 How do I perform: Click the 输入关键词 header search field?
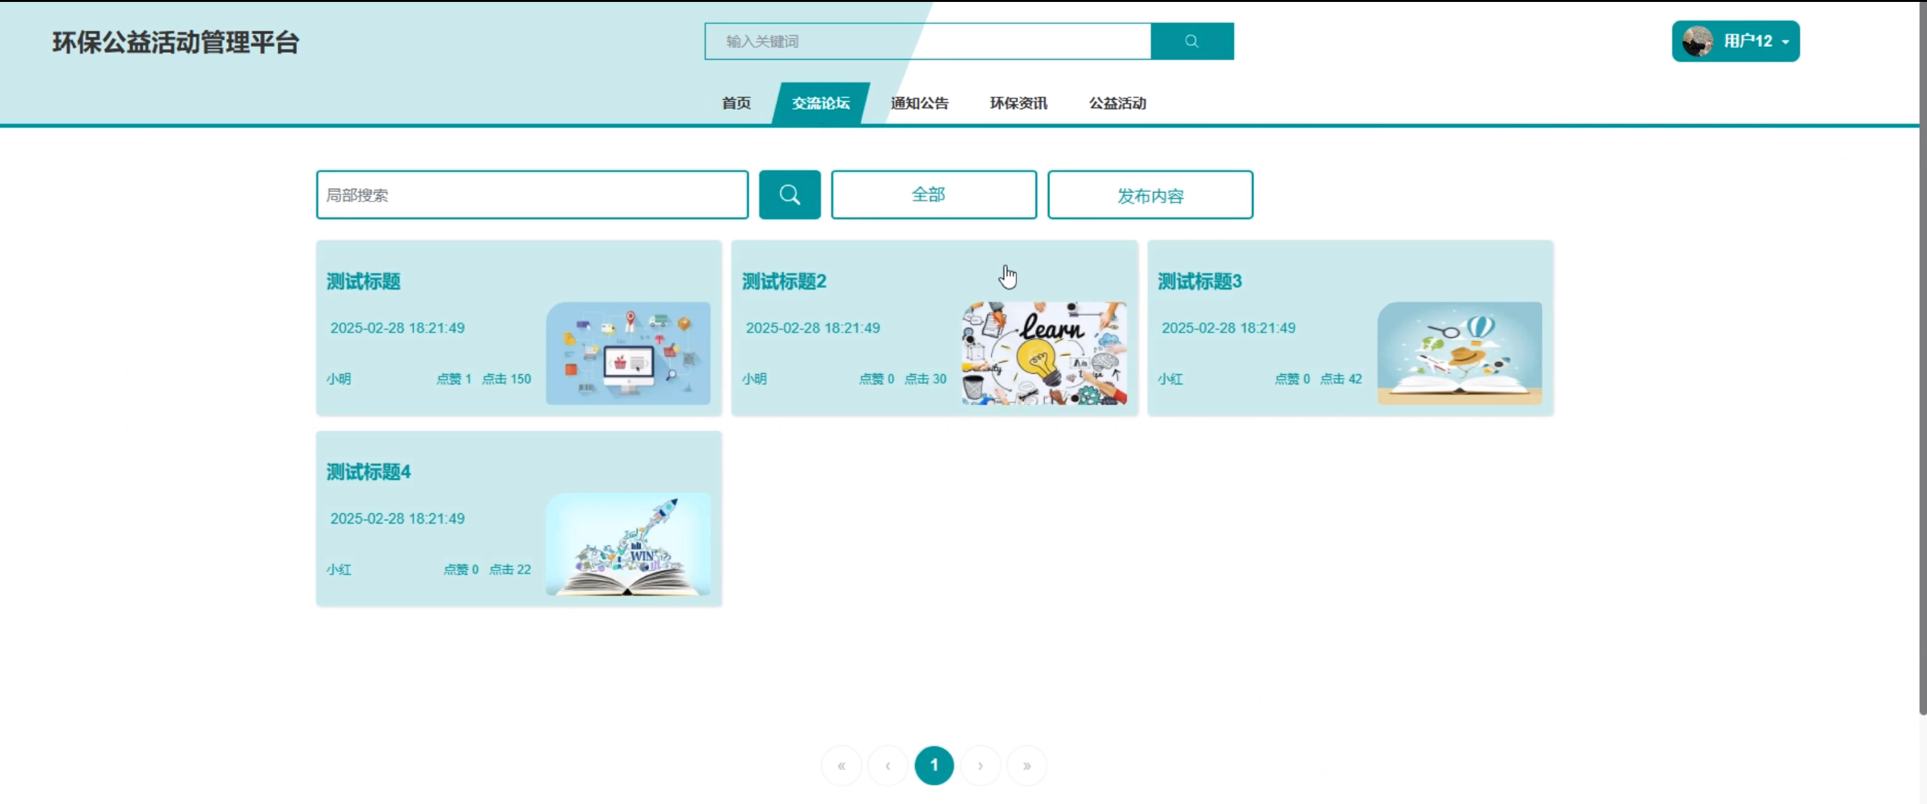point(927,41)
